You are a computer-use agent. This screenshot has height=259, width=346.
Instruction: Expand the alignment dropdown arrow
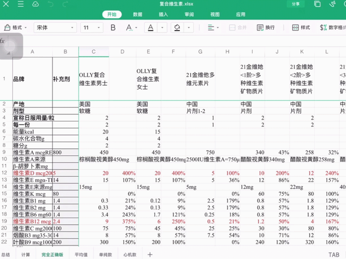pyautogui.click(x=218, y=28)
